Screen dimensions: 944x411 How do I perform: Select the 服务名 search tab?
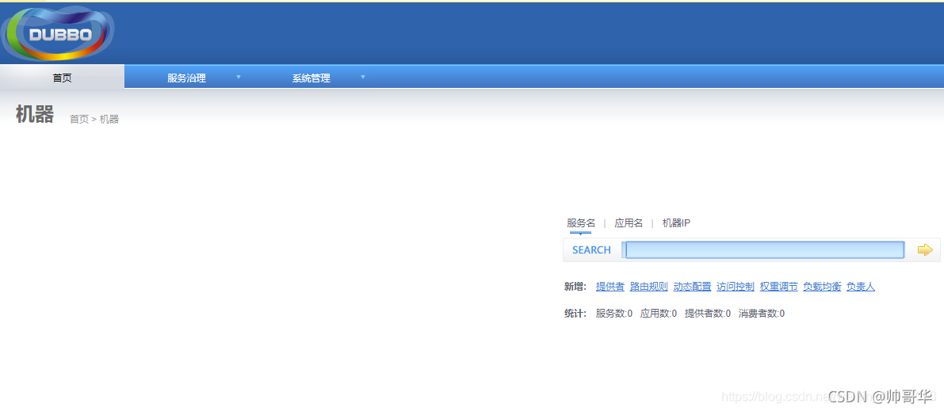(x=581, y=223)
